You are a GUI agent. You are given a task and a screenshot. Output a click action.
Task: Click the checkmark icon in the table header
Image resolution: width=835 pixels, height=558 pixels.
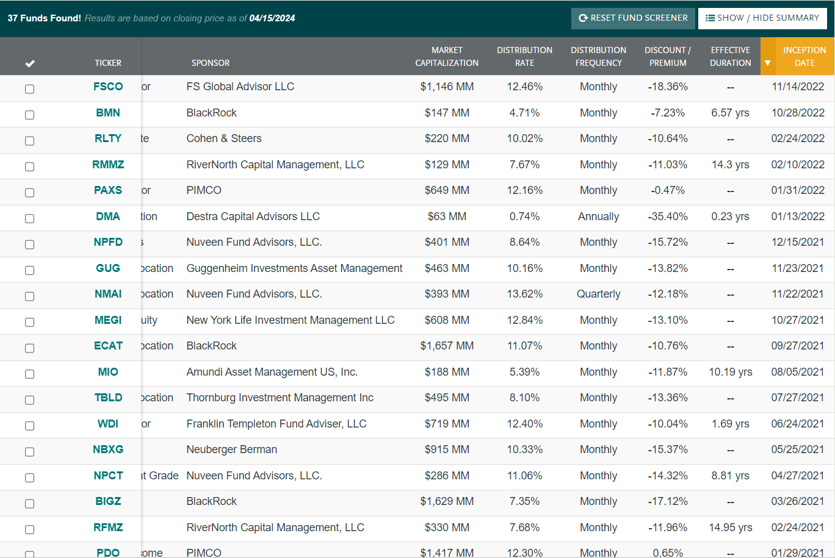(x=29, y=63)
